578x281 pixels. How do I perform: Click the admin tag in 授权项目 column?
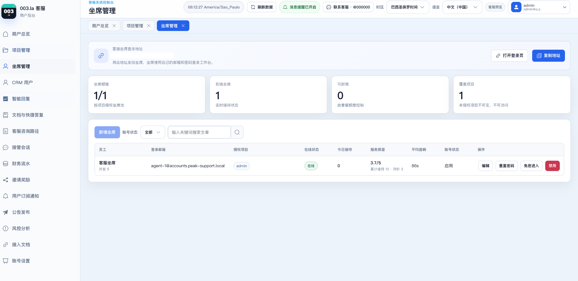point(242,166)
